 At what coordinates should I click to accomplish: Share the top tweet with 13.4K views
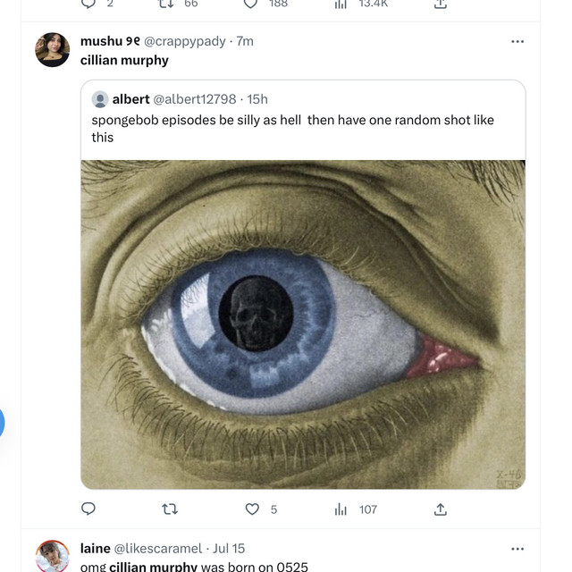click(441, 4)
